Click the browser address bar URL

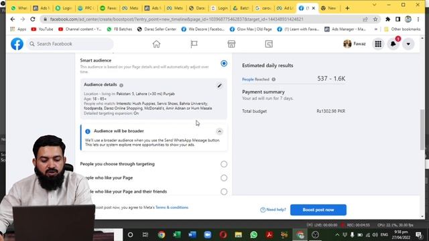pos(176,19)
